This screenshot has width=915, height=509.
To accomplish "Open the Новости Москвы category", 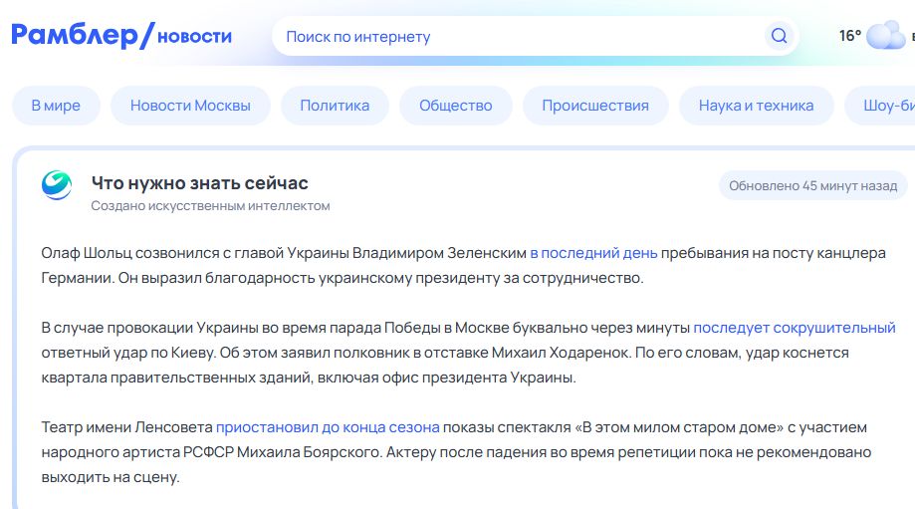I will [x=190, y=106].
